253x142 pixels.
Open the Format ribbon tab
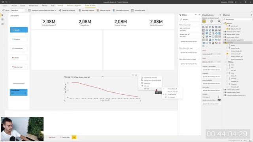click(x=60, y=6)
